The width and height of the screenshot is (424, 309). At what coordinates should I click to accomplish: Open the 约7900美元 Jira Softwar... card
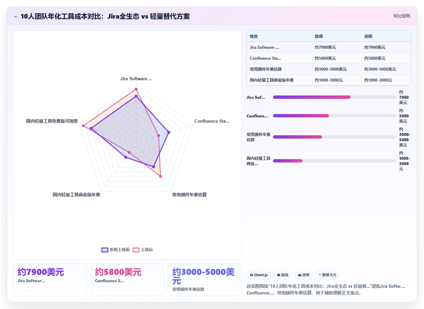click(50, 279)
